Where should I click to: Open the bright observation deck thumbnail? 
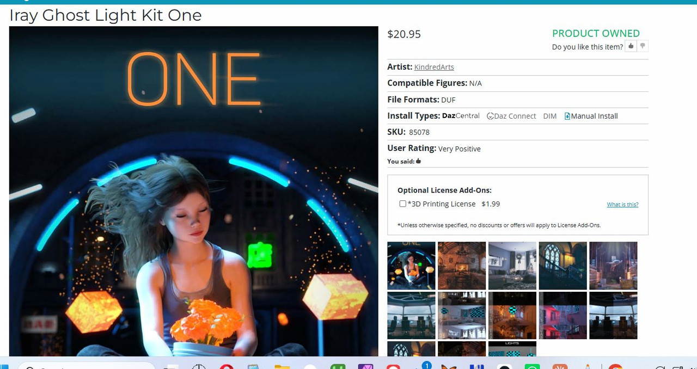411,316
